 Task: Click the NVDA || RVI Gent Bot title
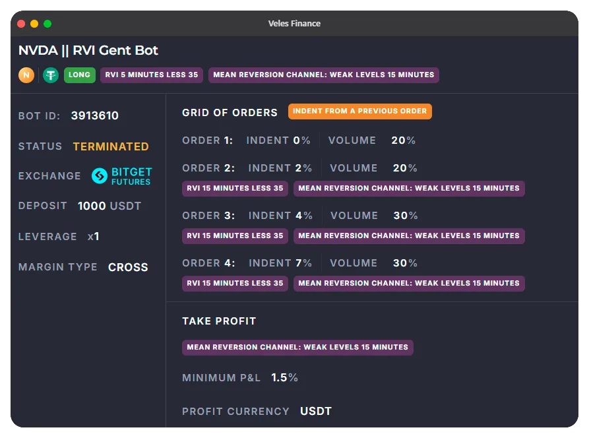pyautogui.click(x=88, y=51)
